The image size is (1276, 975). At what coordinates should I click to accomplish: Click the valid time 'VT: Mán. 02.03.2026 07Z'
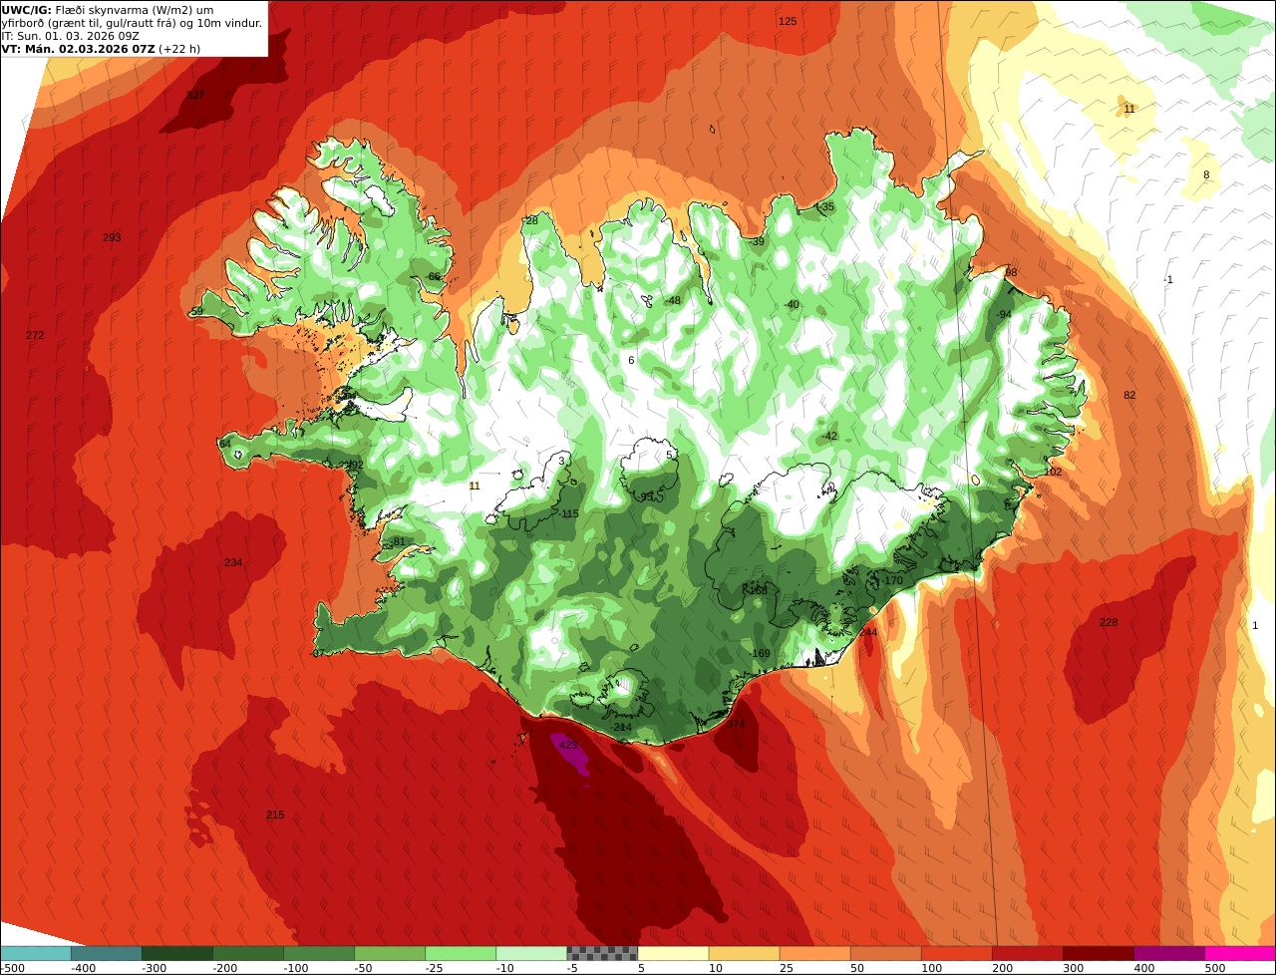coord(78,49)
